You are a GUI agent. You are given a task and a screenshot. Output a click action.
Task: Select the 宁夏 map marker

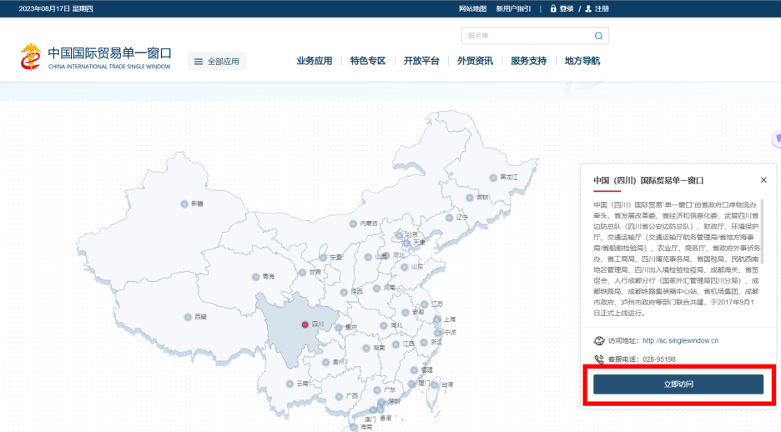point(323,258)
